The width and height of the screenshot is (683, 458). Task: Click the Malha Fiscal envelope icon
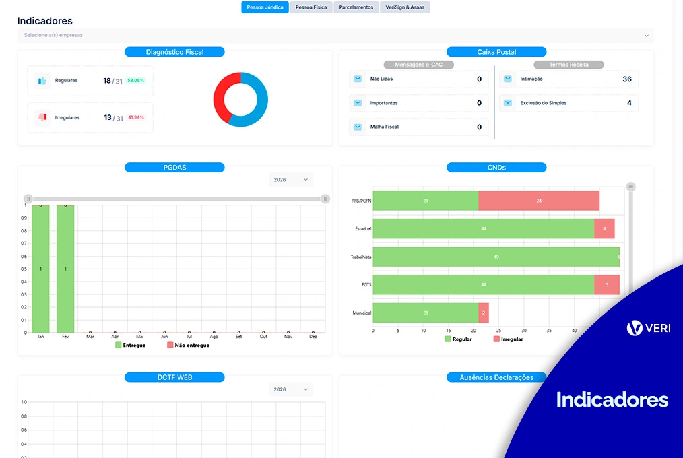358,127
